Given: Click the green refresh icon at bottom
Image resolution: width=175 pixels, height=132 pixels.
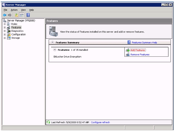Looking at the screenshot, I should [x=48, y=122].
